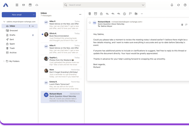
Task: Open Sophia L. Photos from the Weekend email
Action: [61, 61]
